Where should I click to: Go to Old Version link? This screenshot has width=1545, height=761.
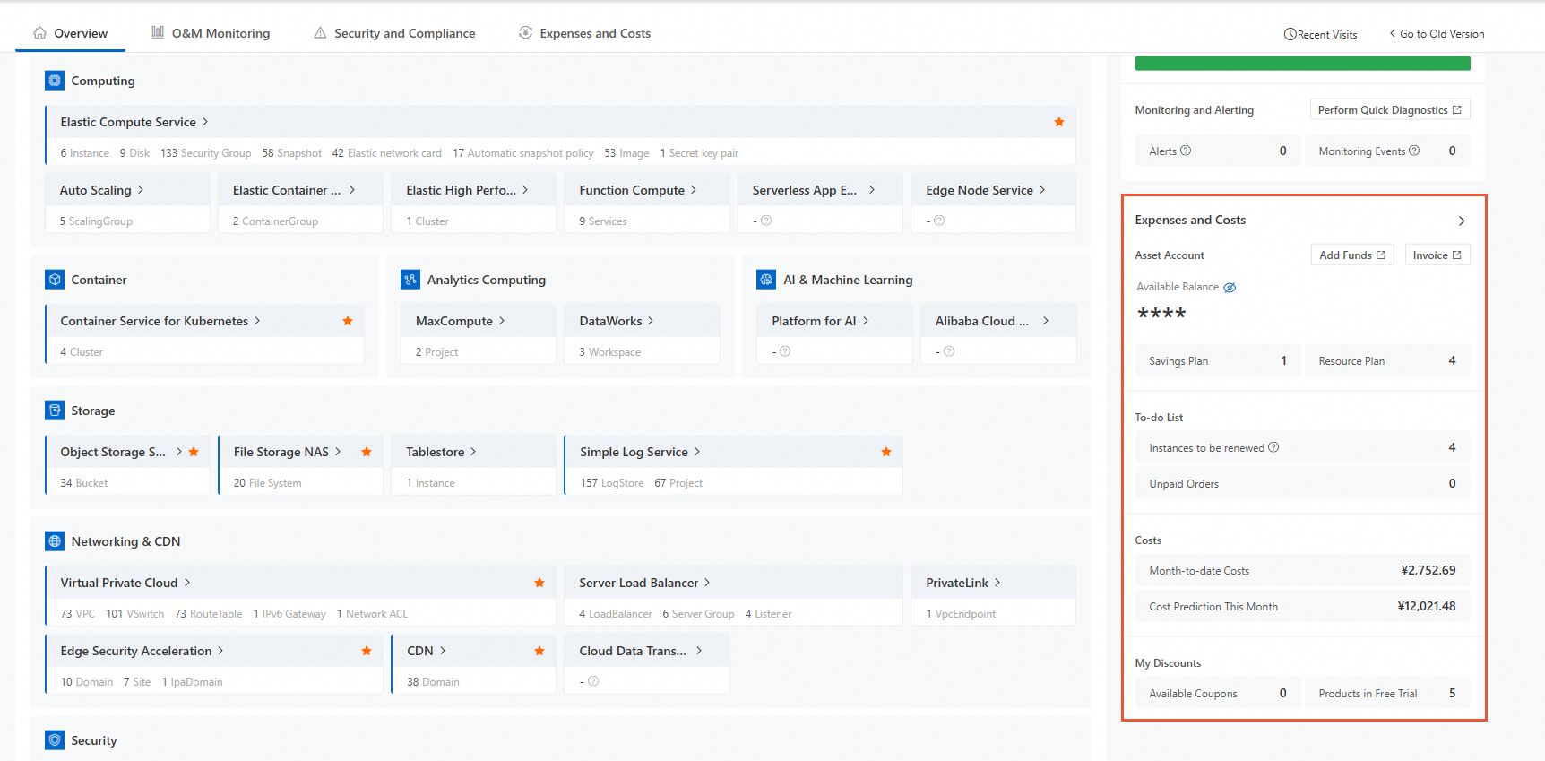(1437, 34)
